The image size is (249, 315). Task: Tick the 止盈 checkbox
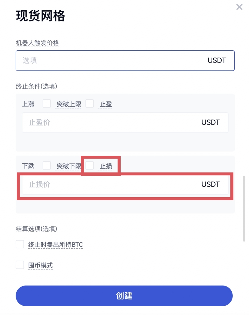click(x=90, y=104)
